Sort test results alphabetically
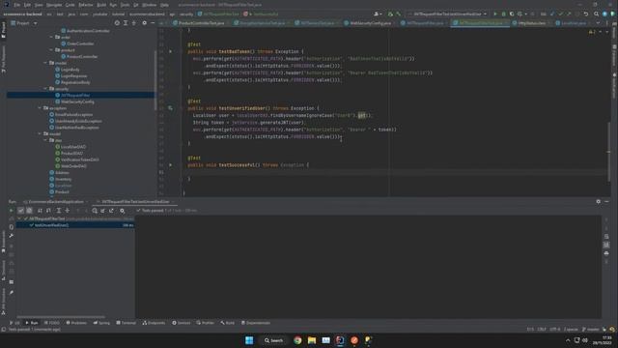 [x=40, y=211]
